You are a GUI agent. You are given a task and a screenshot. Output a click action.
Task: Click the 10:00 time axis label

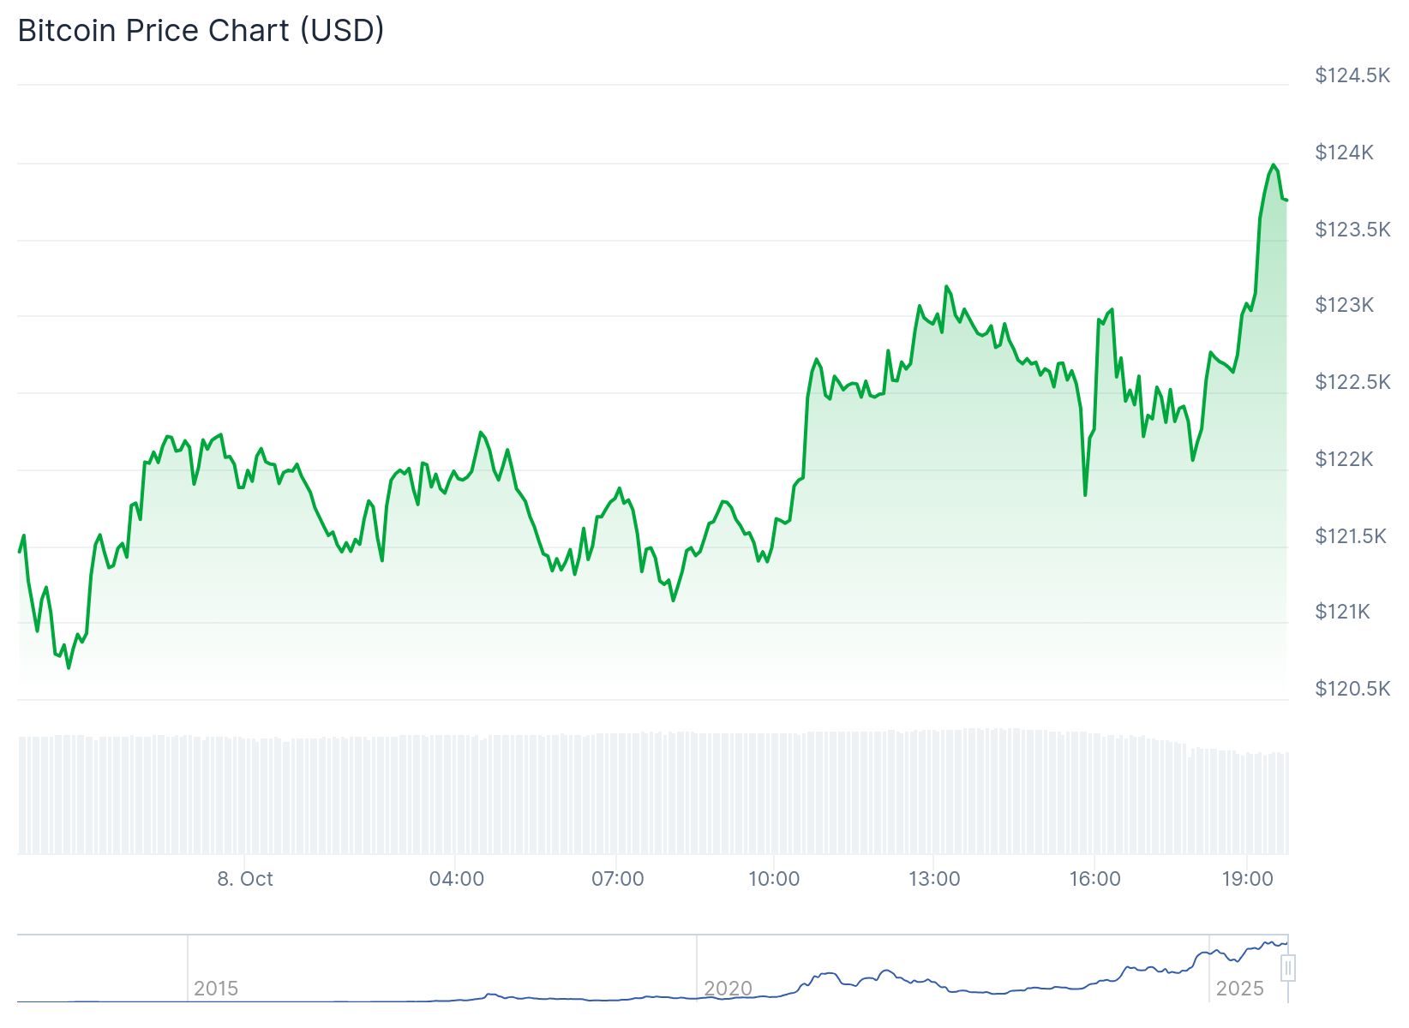point(774,879)
